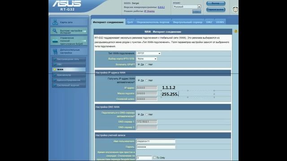
Task: Click the yellow question-mark help icon
Action: point(235,31)
